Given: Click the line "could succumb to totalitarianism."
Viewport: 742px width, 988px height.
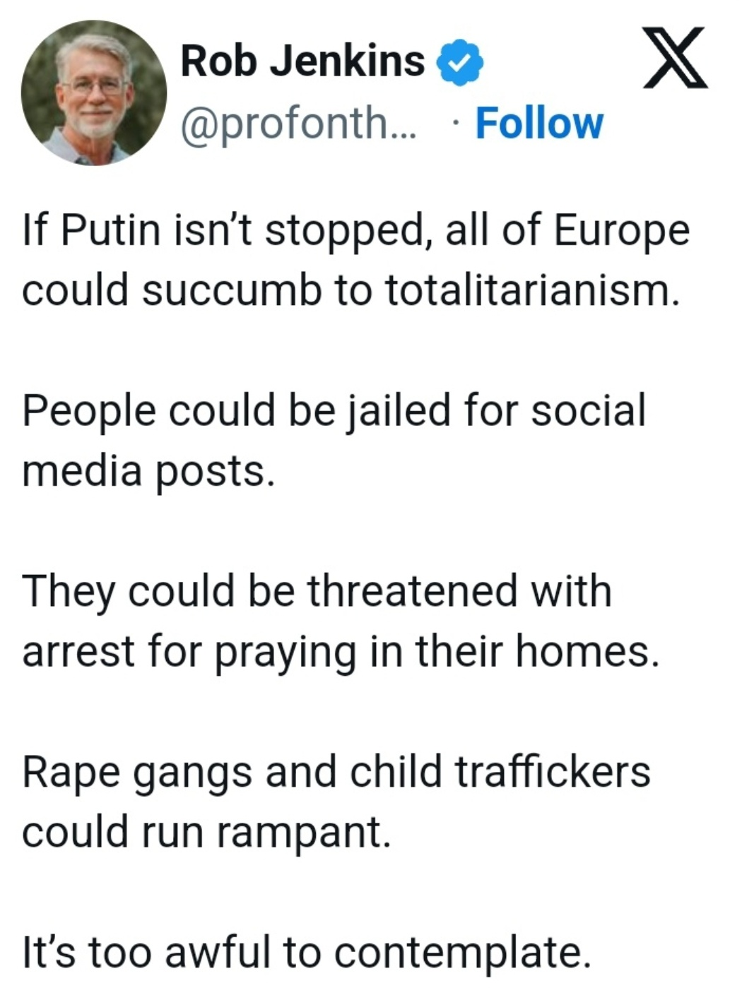Looking at the screenshot, I should [x=351, y=290].
